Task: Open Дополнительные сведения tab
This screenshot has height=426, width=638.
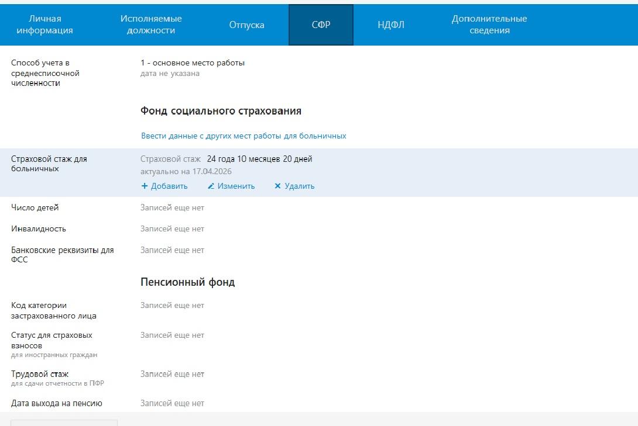Action: (x=489, y=25)
